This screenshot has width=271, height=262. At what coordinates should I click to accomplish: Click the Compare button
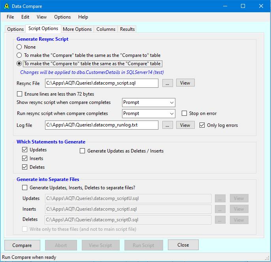22,245
